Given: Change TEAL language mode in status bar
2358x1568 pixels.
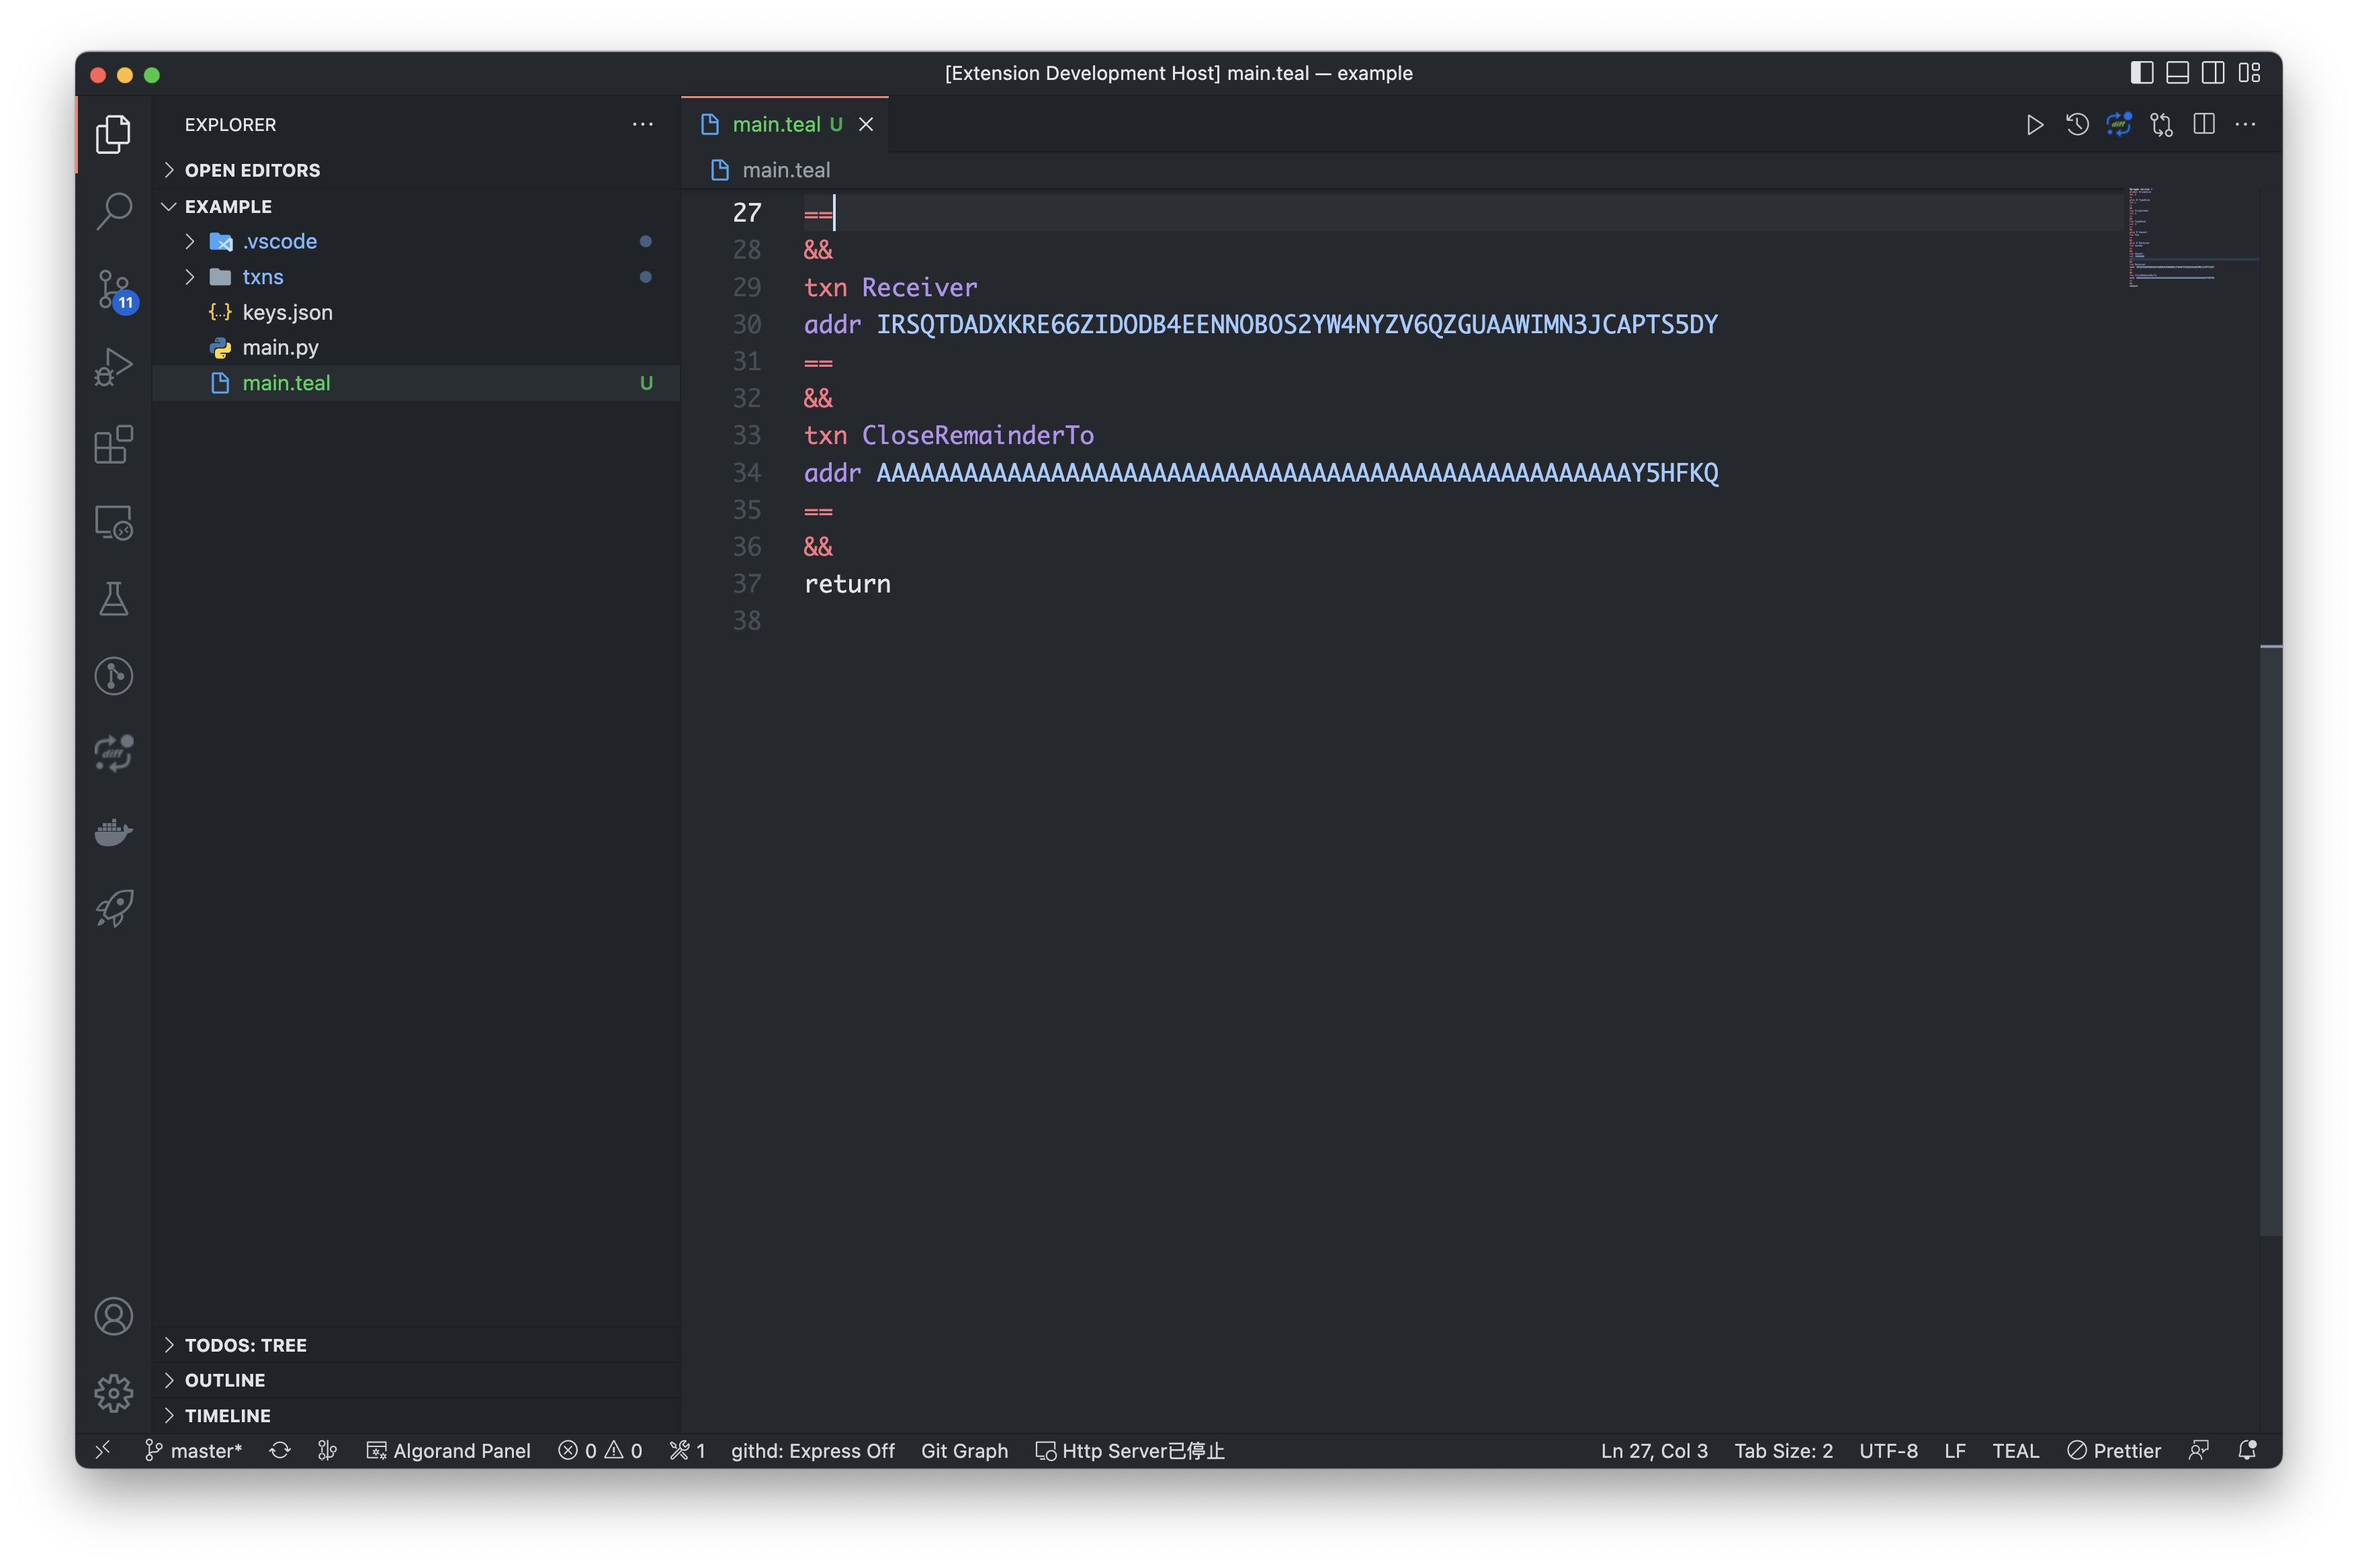Looking at the screenshot, I should point(2015,1451).
